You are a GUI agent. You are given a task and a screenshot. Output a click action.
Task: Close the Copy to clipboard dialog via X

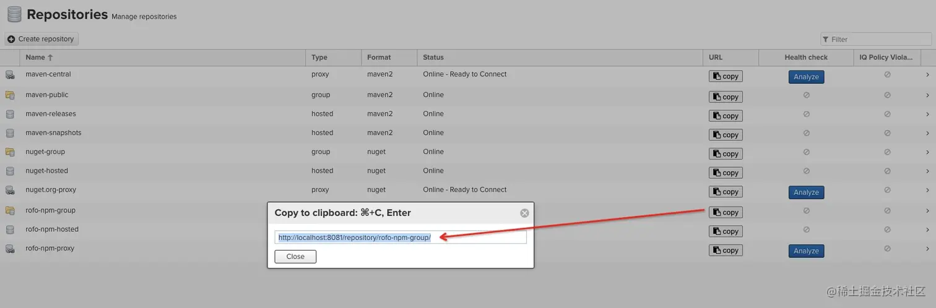[524, 213]
